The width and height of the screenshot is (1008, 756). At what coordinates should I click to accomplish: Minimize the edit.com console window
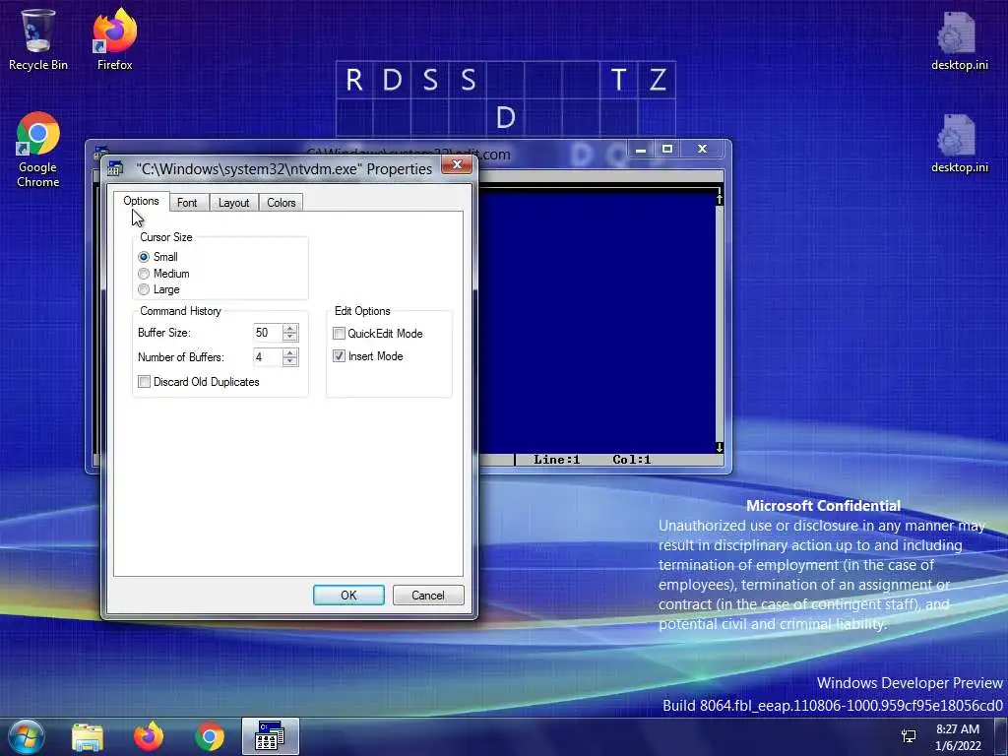640,150
